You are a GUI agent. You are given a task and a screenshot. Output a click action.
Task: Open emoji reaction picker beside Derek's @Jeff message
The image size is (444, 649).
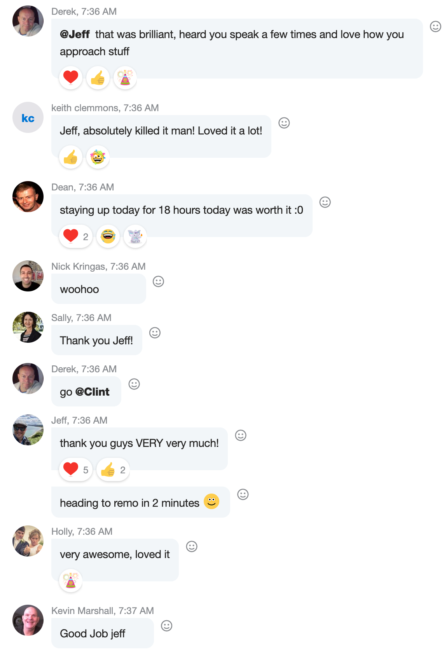[x=435, y=26]
